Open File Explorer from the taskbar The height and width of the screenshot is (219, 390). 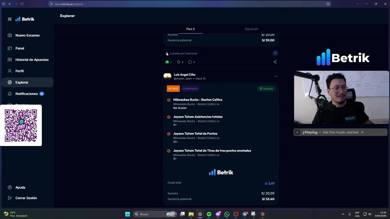coord(191,214)
